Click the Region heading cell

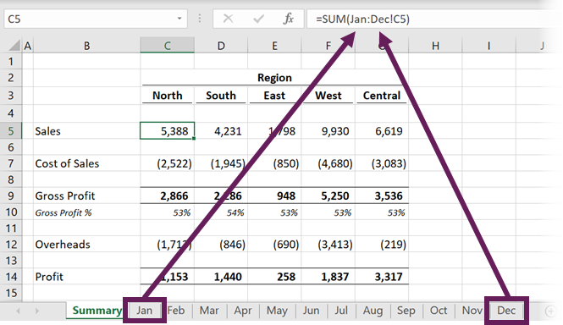(274, 78)
